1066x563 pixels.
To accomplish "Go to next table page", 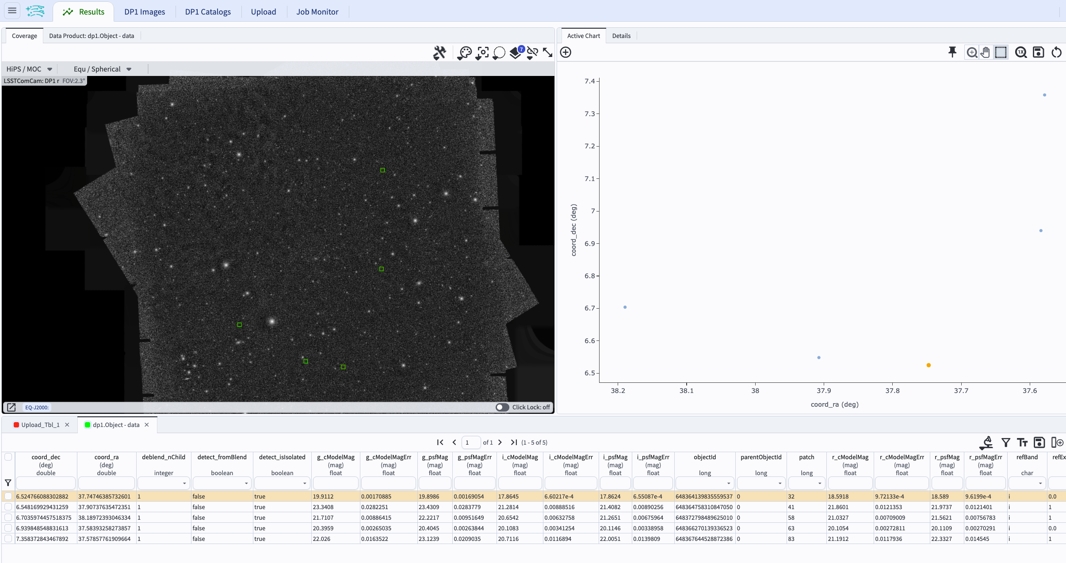I will [500, 442].
